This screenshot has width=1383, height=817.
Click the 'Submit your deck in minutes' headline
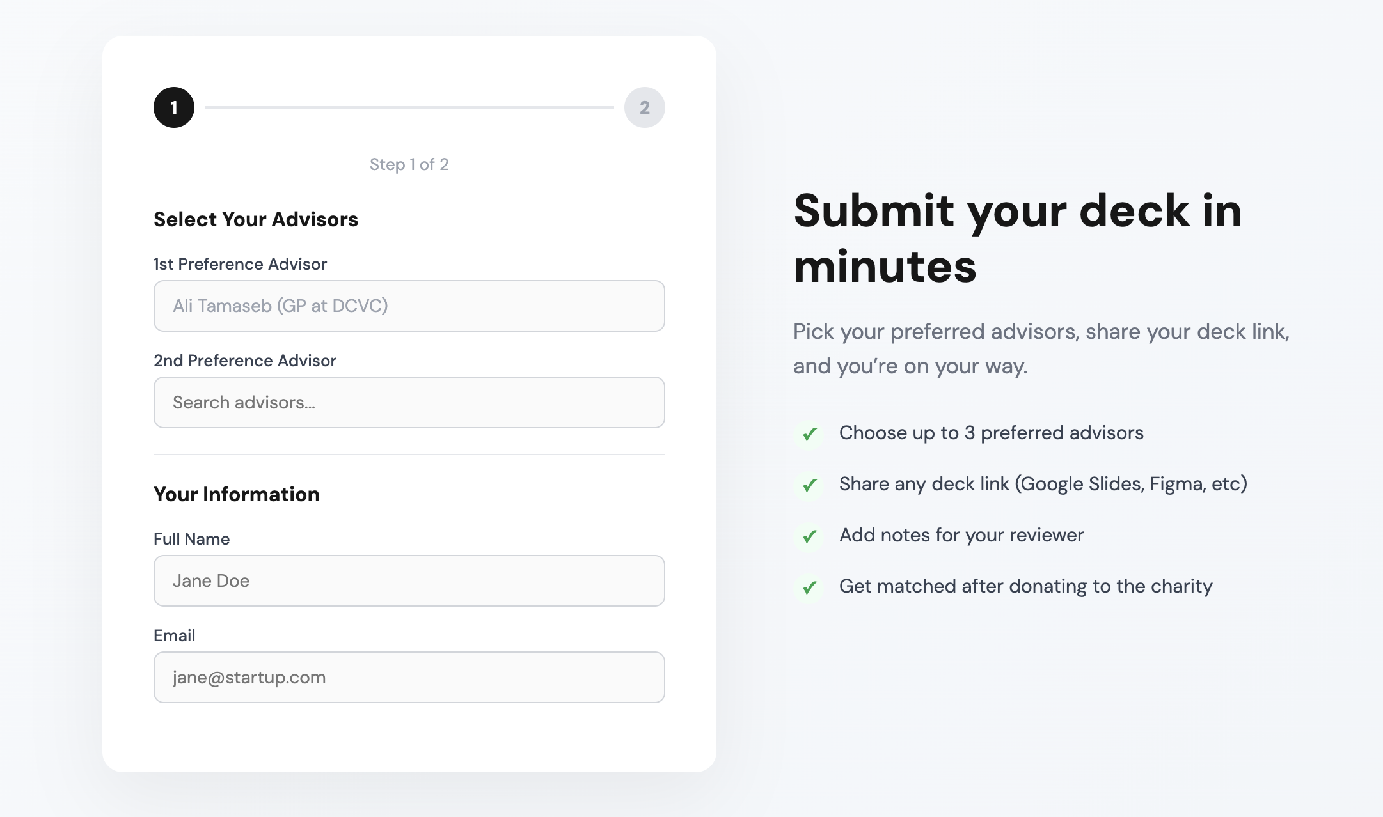1017,238
